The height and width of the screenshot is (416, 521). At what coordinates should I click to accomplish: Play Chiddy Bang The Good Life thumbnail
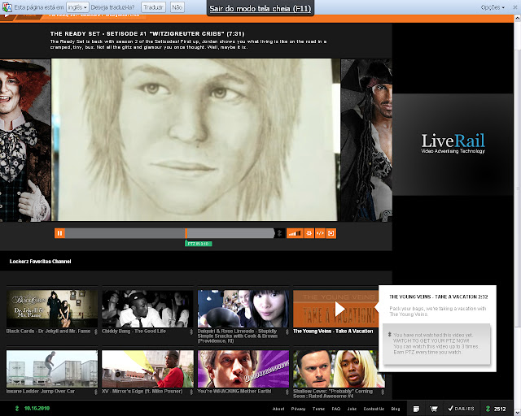[147, 309]
